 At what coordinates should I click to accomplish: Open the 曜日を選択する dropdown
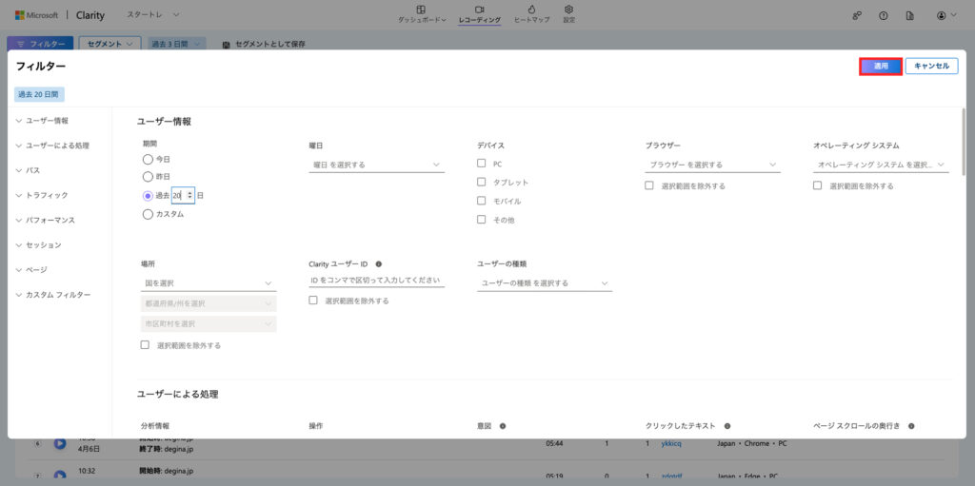376,165
